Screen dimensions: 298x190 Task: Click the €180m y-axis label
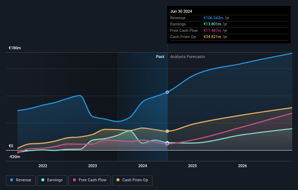click(15, 48)
